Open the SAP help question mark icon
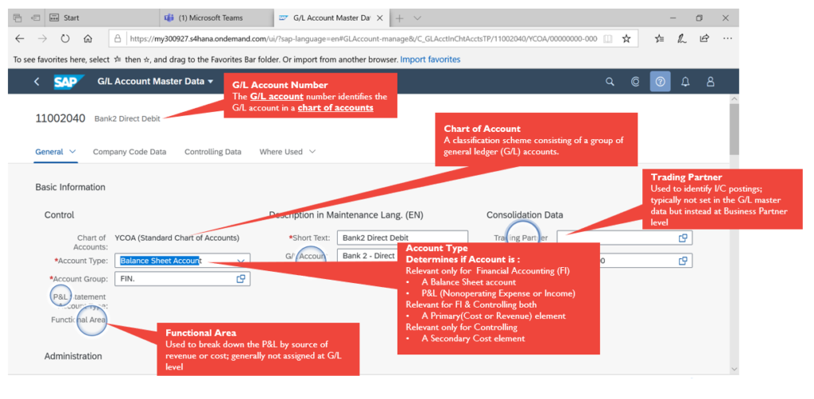Viewport: 814px width, 399px height. (x=661, y=82)
